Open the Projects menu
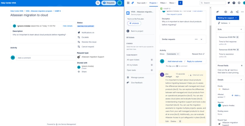 (x=154, y=3)
